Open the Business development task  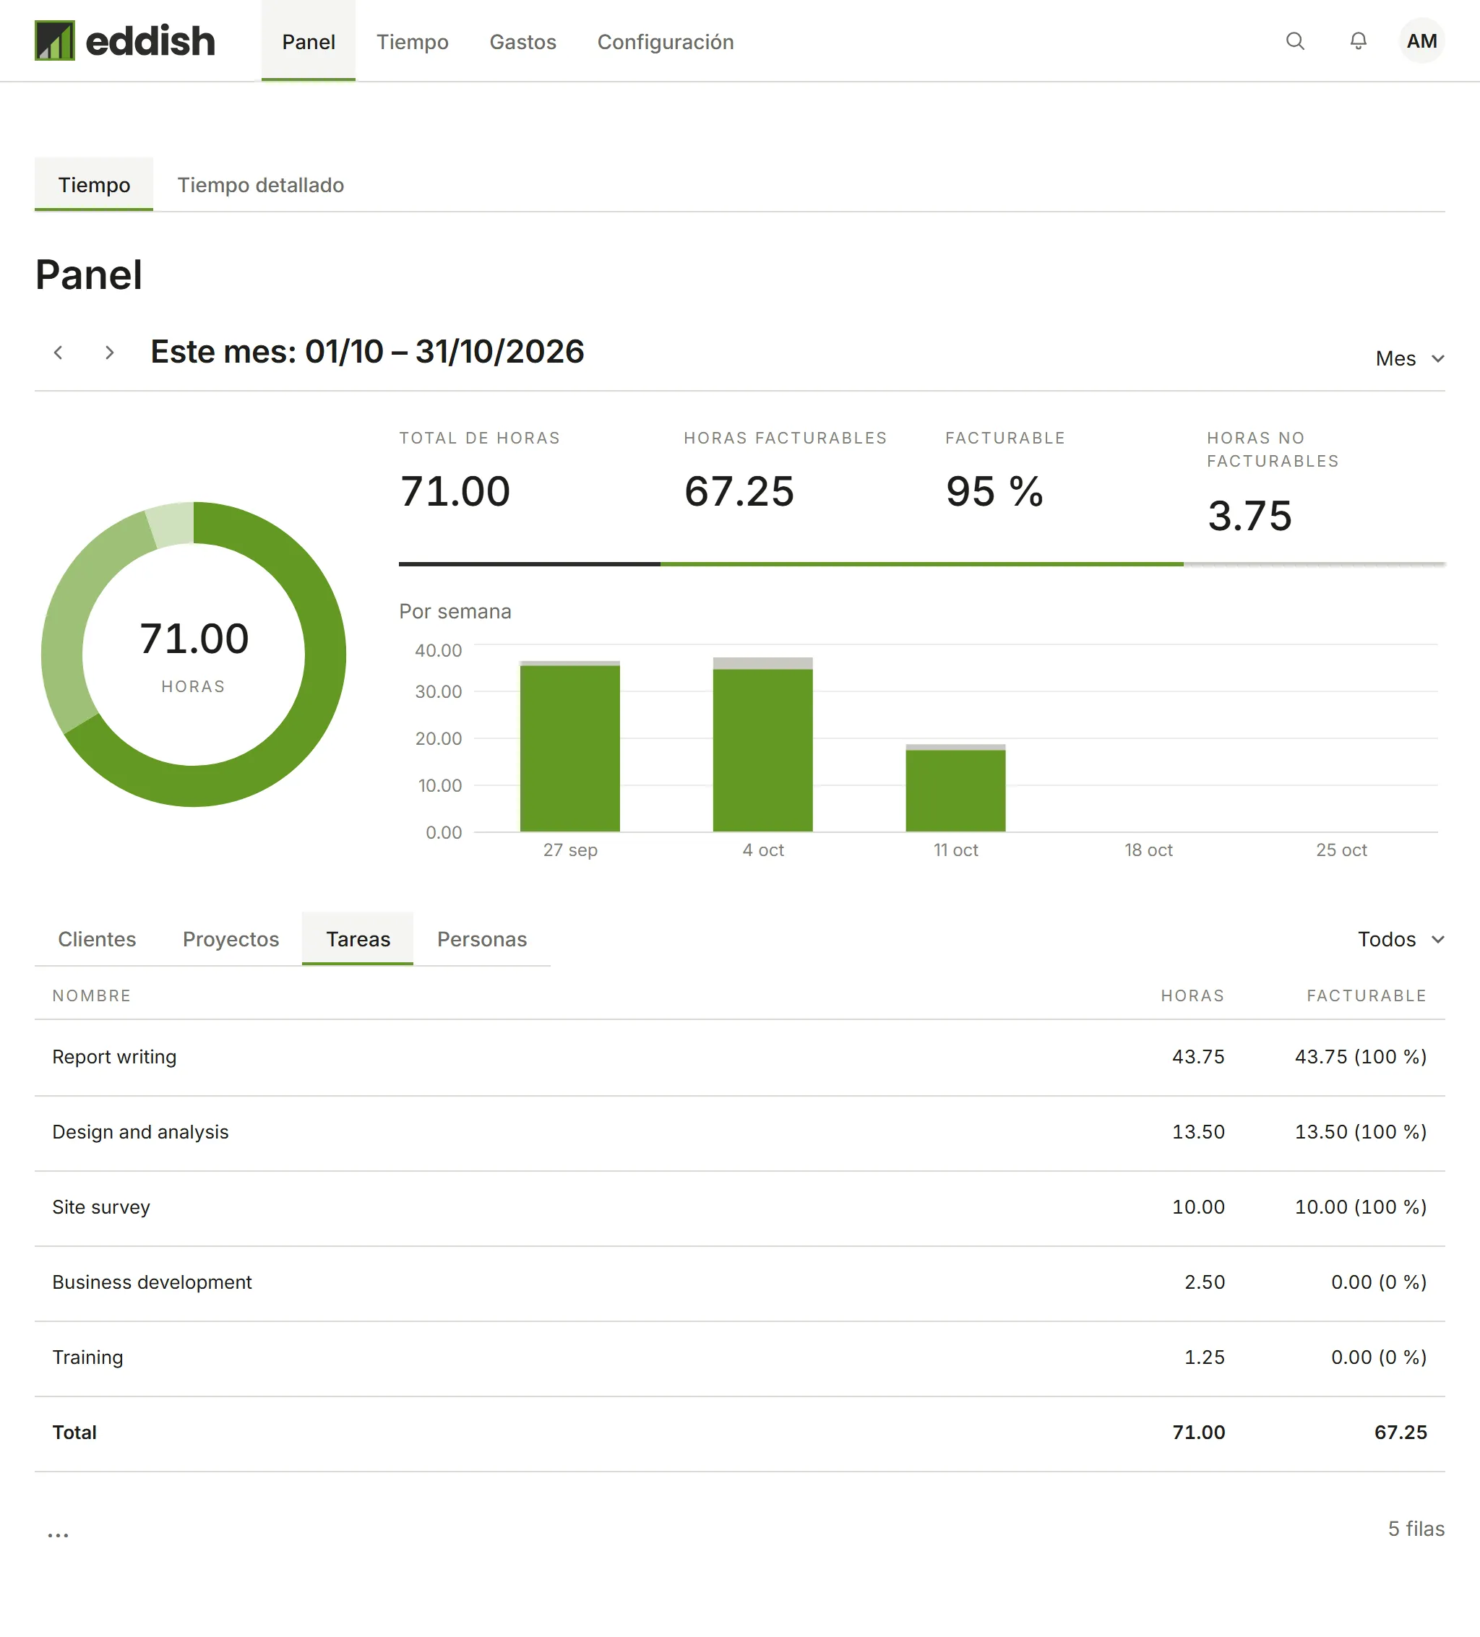(x=739, y=1283)
